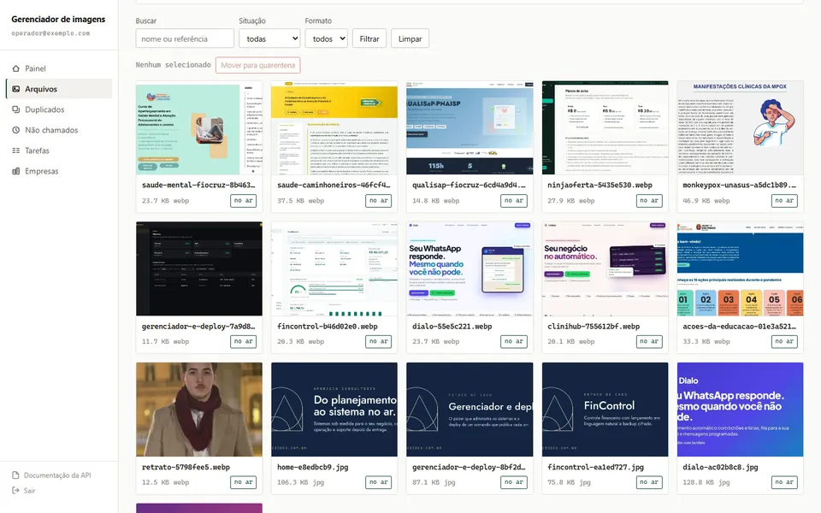Open the Painel home icon
Image resolution: width=821 pixels, height=513 pixels.
15,68
